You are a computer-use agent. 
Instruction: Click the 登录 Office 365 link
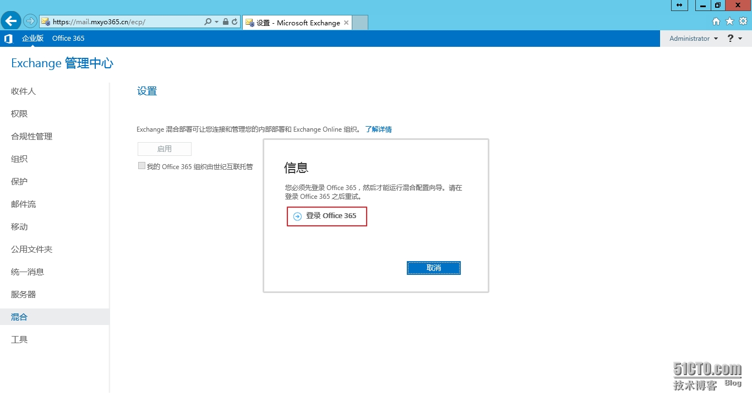pos(330,216)
